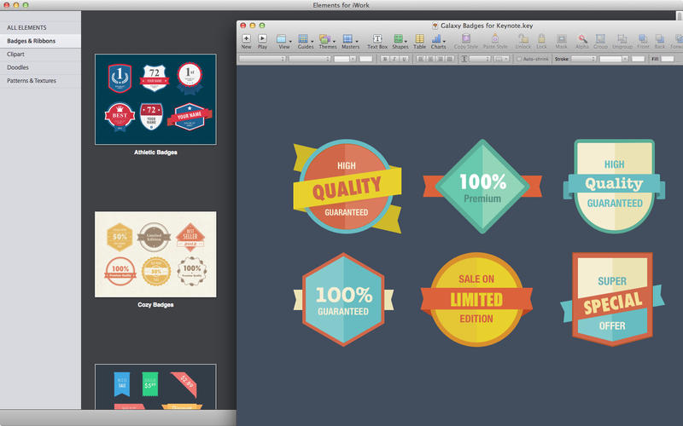Show ALL ELEMENTS in sidebar
This screenshot has height=426, width=683.
tap(27, 27)
